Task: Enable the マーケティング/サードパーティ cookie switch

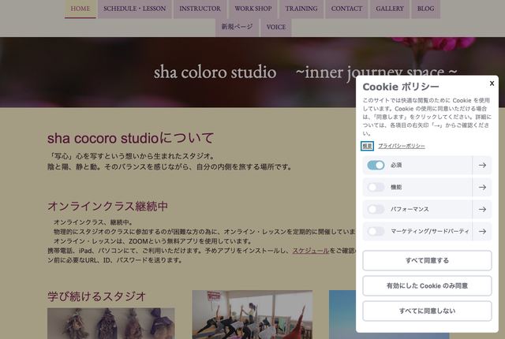Action: 376,231
